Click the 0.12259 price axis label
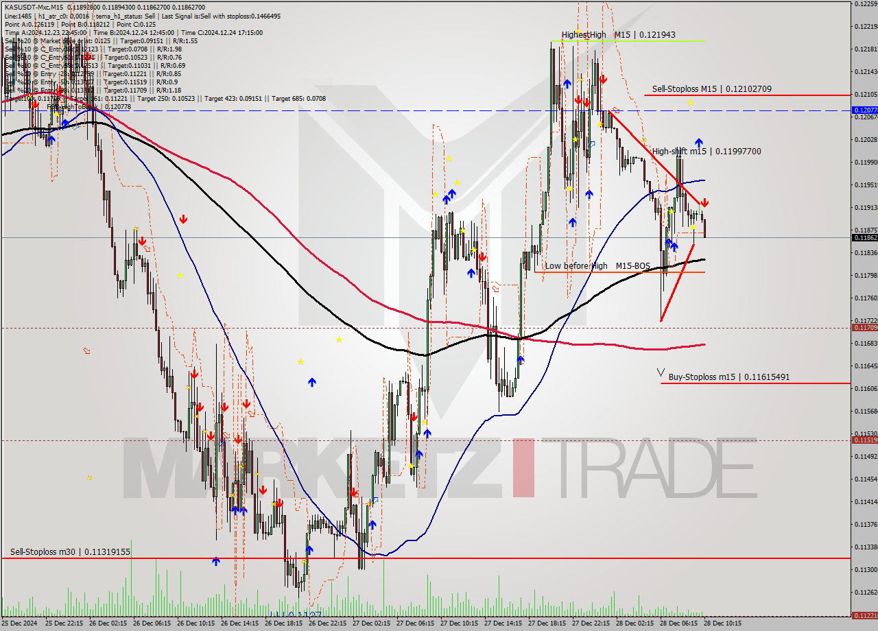The height and width of the screenshot is (631, 878). coord(866,3)
